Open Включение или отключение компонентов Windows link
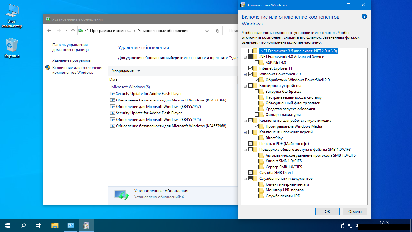 [78, 70]
